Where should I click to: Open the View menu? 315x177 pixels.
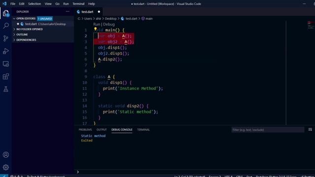(48, 4)
